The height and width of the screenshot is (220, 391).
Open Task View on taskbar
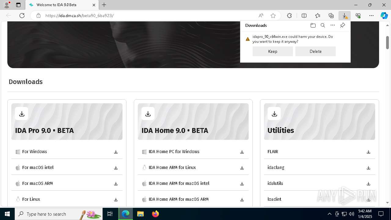[x=110, y=214]
